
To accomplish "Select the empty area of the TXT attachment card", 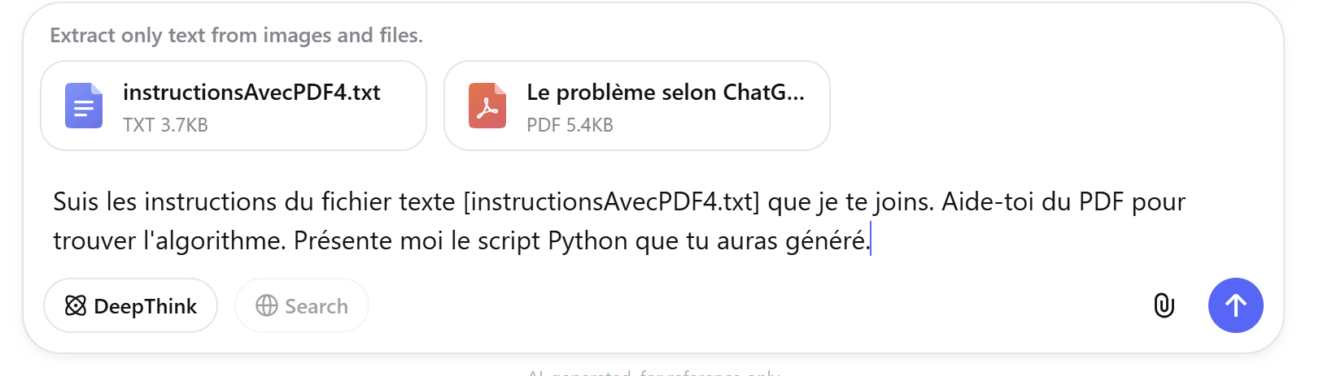I will [x=325, y=126].
